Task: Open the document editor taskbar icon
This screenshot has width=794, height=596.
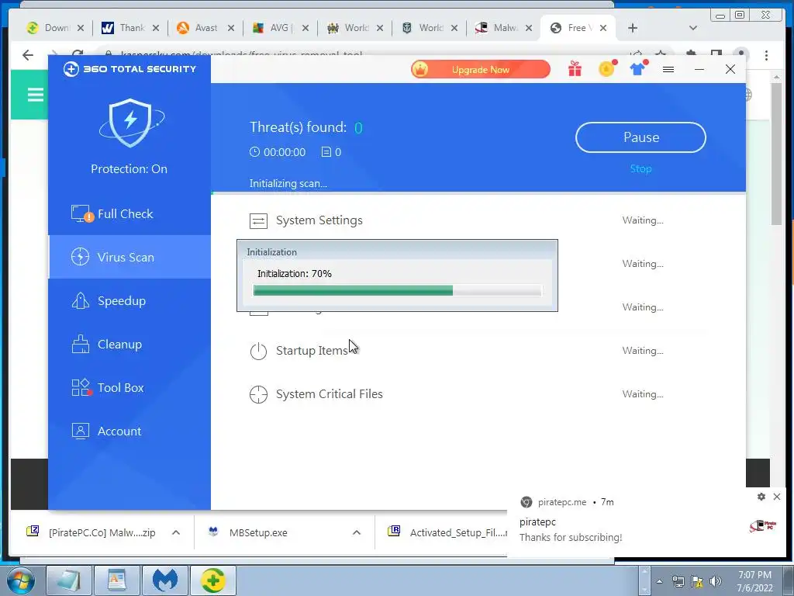Action: click(x=117, y=580)
